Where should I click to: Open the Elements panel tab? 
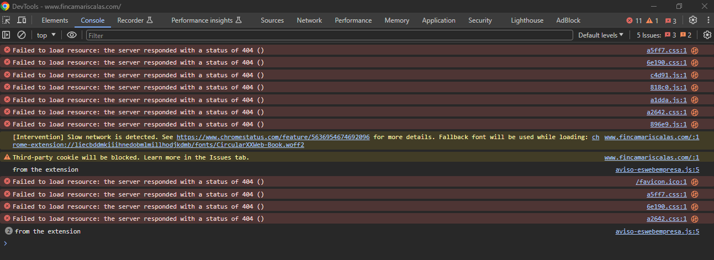55,20
